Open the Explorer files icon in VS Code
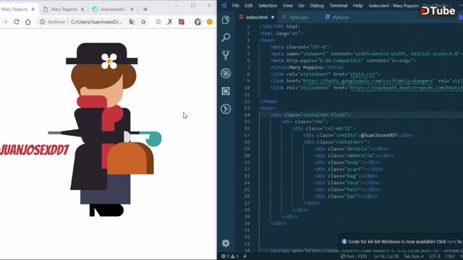 click(226, 19)
